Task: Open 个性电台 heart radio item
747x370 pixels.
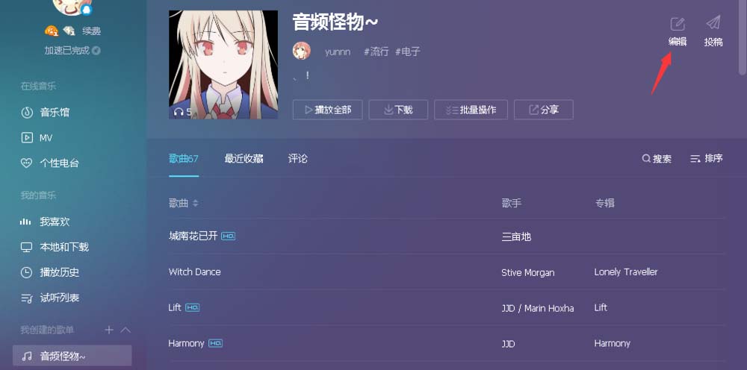Action: tap(49, 163)
